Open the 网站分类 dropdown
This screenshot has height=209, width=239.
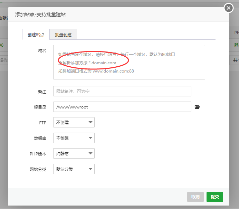(74, 169)
